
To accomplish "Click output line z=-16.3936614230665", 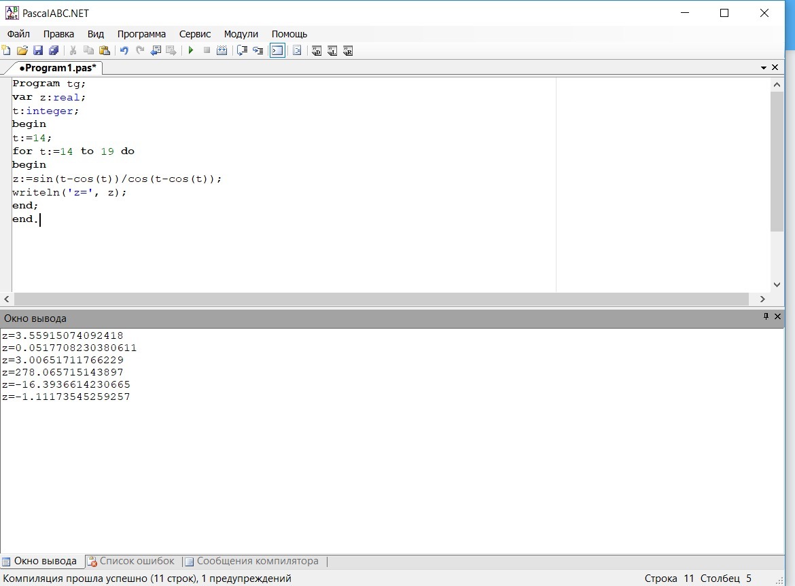I will (x=66, y=384).
